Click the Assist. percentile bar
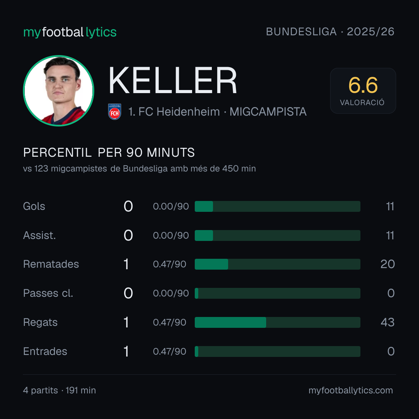 click(x=277, y=235)
